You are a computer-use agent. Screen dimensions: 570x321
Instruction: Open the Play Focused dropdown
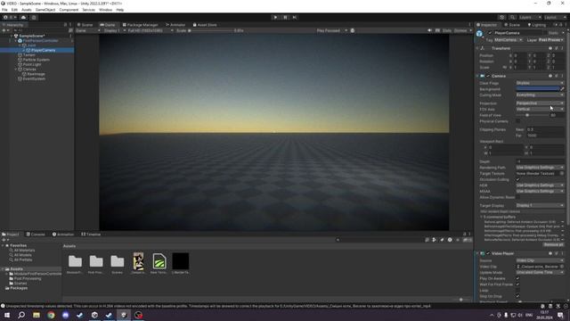click(x=332, y=30)
